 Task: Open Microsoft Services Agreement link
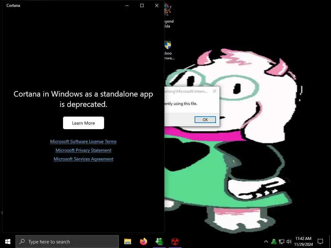(x=83, y=159)
